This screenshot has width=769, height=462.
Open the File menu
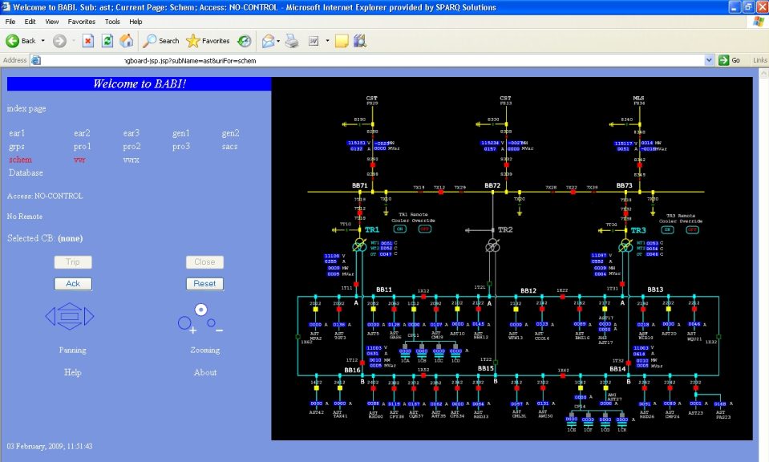(10, 22)
